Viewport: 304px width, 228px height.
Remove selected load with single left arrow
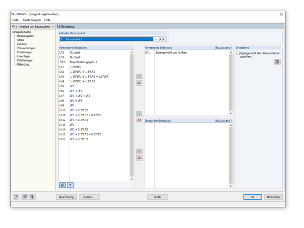click(x=139, y=114)
